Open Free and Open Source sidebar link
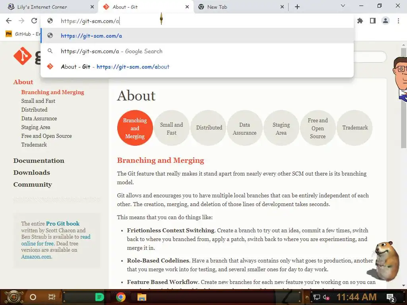The image size is (407, 305). point(47,136)
